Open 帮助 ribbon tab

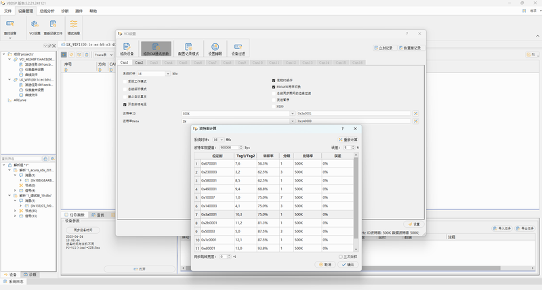tap(93, 11)
